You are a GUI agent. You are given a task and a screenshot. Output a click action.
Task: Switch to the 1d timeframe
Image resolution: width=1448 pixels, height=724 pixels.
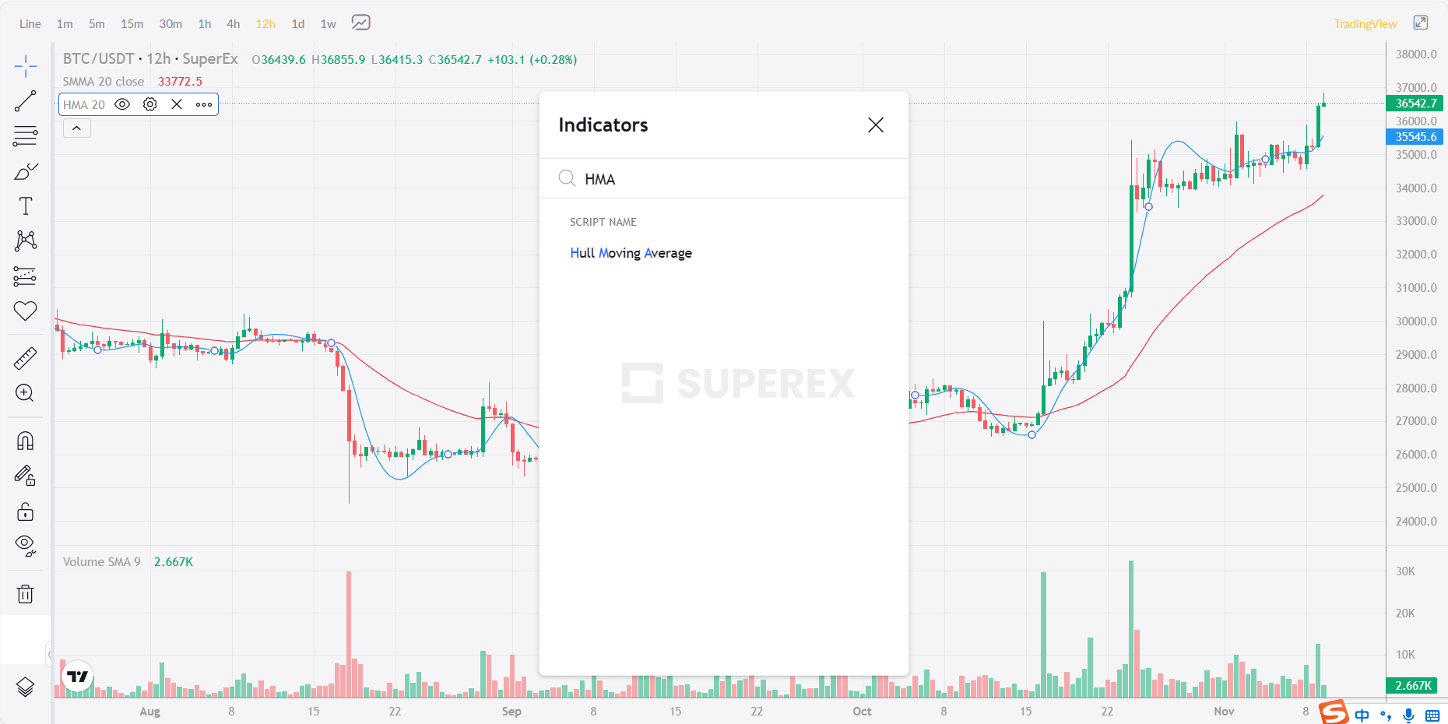coord(297,23)
